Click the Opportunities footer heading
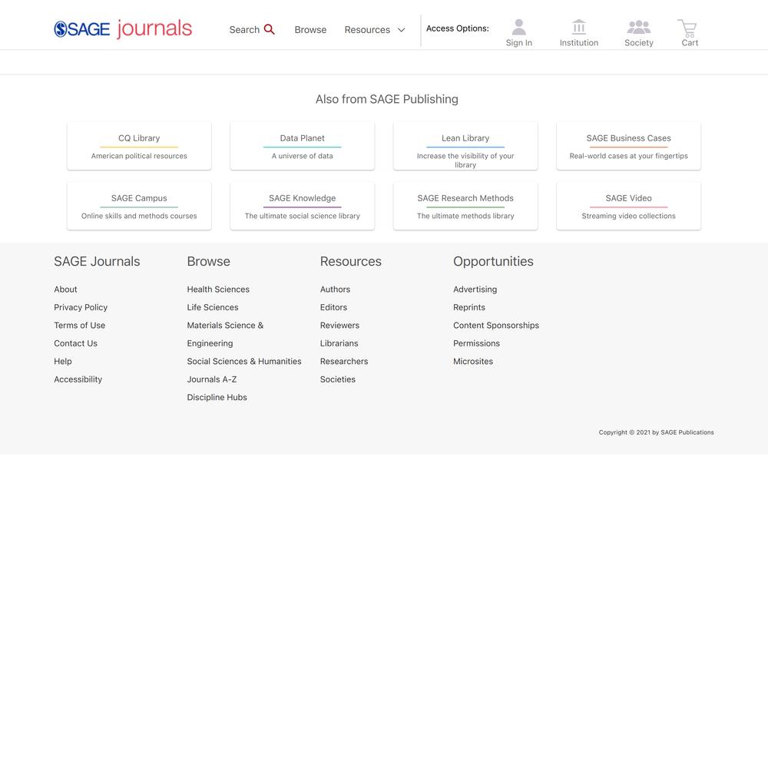Screen dimensions: 768x768 [x=493, y=262]
